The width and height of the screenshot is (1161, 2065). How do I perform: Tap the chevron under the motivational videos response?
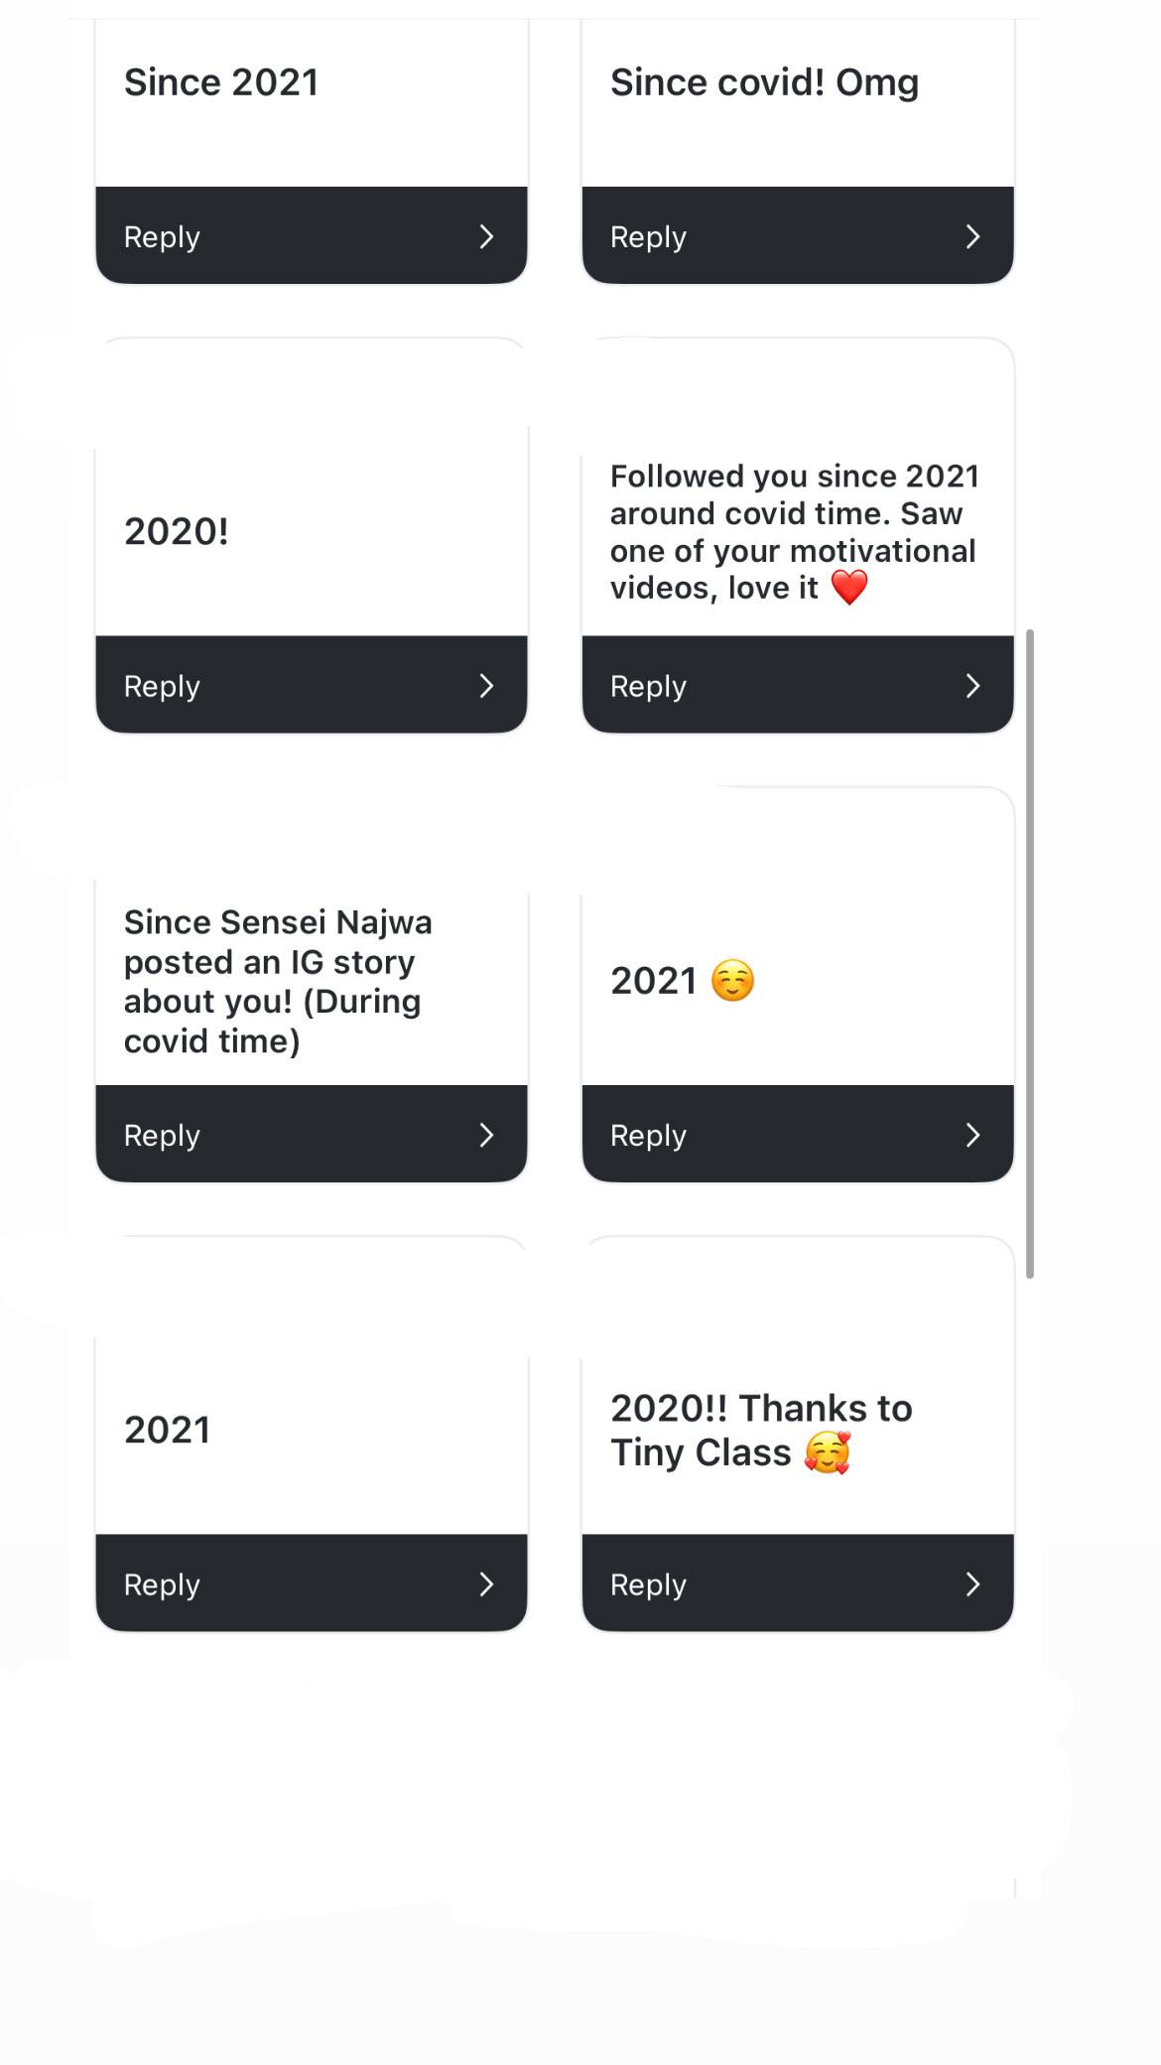[972, 686]
